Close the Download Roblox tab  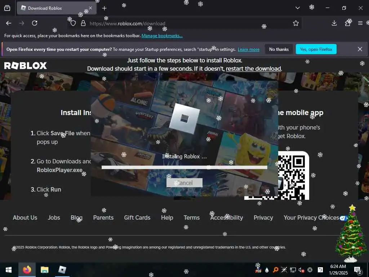(x=90, y=8)
